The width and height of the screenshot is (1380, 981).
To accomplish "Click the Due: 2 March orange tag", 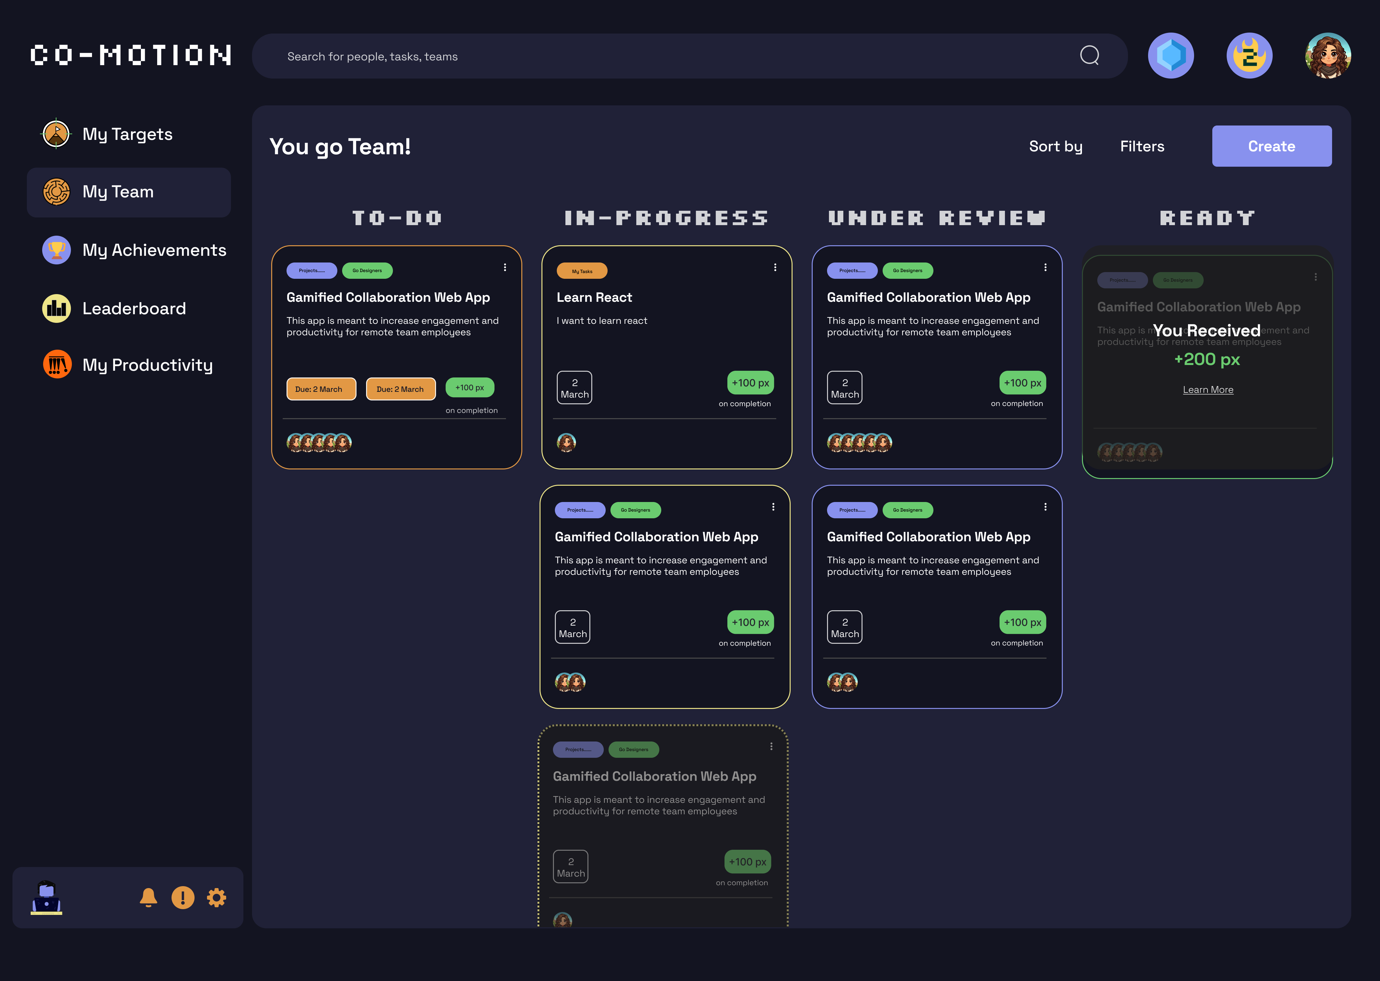I will pos(321,389).
